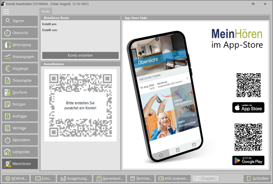Open DocFarm from sidebar
The height and width of the screenshot is (184, 273).
[20, 92]
